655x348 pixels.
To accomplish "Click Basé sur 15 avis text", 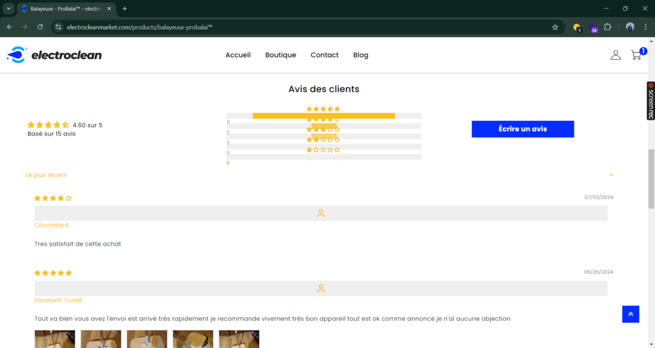I will tap(51, 134).
